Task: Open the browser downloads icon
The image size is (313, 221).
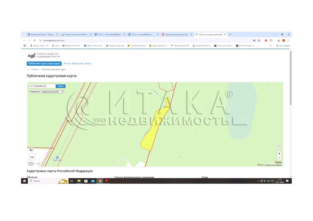Action: 278,41
